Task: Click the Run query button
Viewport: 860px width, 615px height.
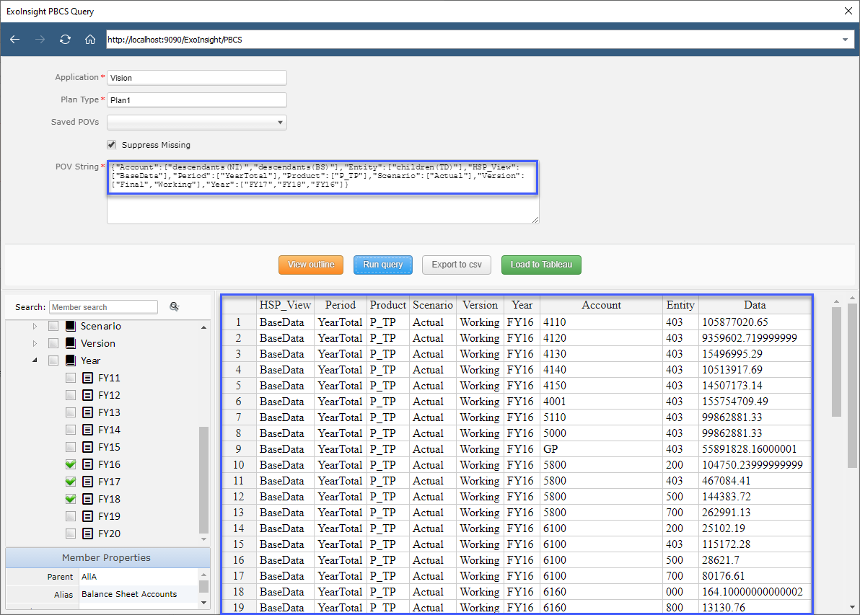Action: [383, 265]
